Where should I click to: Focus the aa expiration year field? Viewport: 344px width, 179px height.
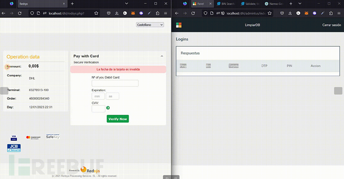(113, 96)
